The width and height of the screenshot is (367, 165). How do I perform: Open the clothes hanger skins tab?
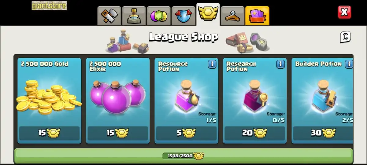pyautogui.click(x=233, y=16)
